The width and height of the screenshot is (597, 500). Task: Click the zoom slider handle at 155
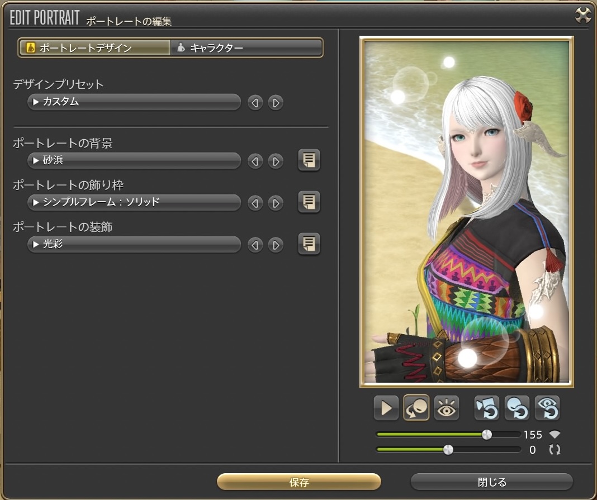coord(487,435)
